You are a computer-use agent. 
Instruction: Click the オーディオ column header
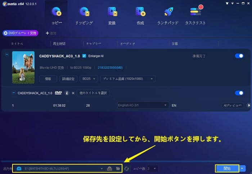tap(128, 43)
